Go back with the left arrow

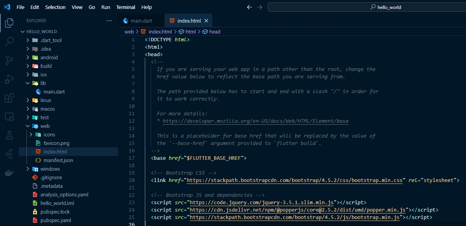click(250, 7)
